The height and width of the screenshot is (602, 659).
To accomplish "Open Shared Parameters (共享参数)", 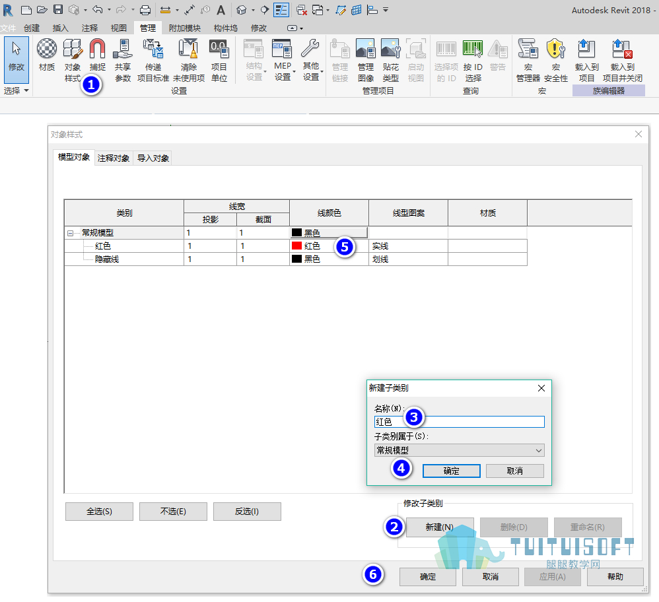I will pos(123,60).
